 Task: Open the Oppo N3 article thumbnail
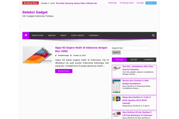click(37, 55)
